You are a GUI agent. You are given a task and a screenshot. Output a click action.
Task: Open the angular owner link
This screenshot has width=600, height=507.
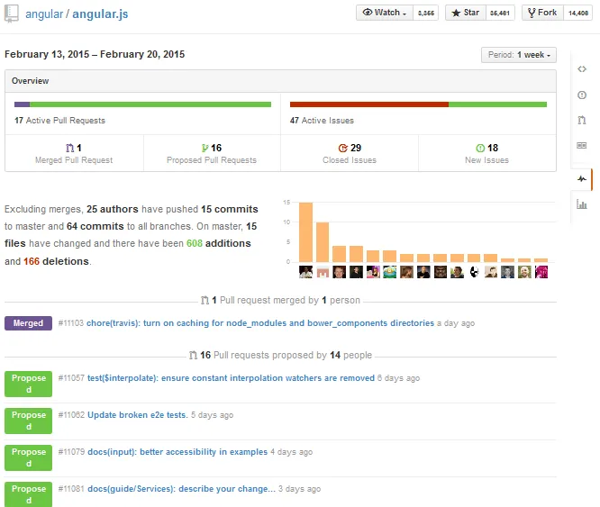(x=44, y=14)
